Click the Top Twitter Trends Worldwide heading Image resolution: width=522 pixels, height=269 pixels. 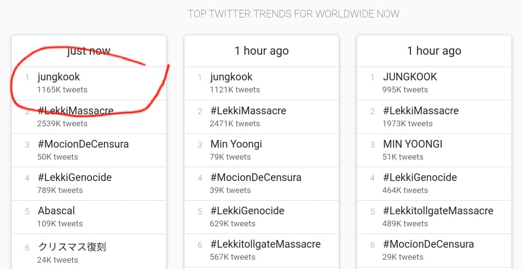294,14
